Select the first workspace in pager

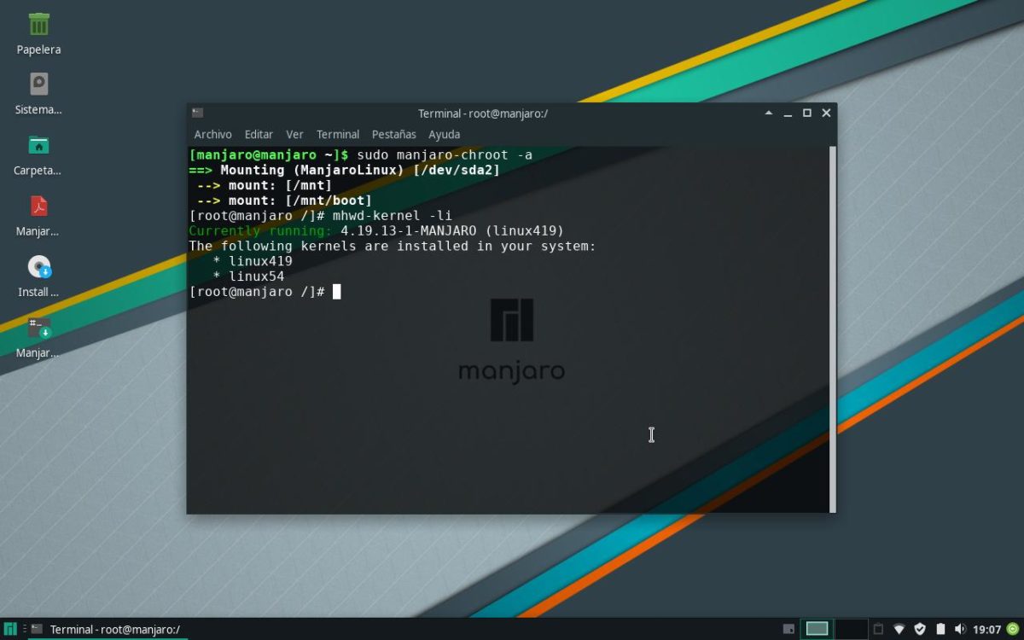coord(817,629)
